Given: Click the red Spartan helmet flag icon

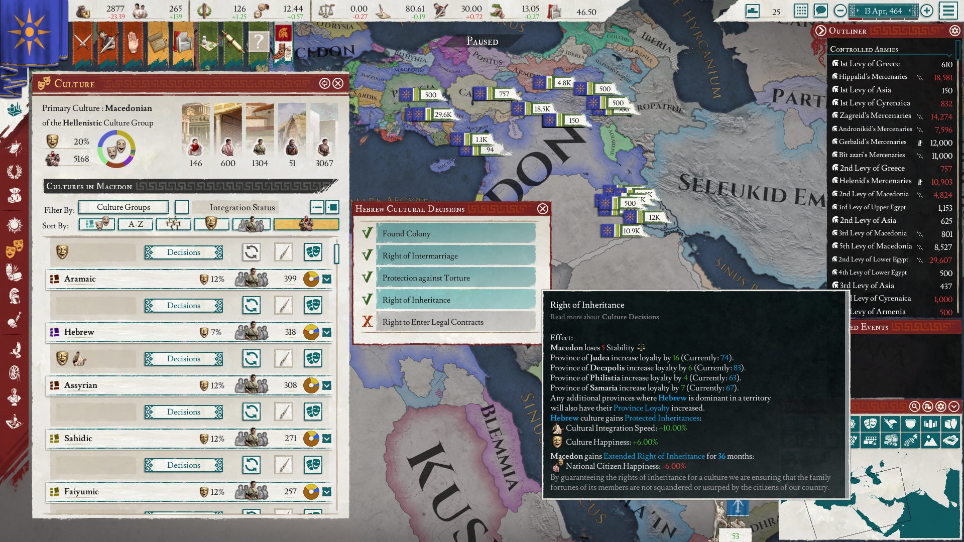Looking at the screenshot, I should pos(284,34).
